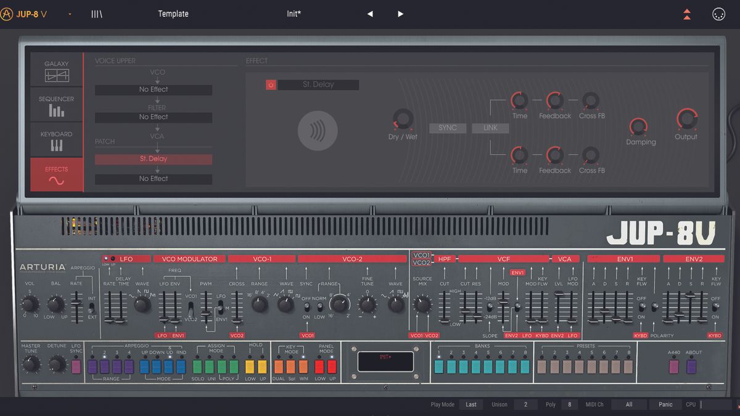
Task: Select the Effects panel
Action: pyautogui.click(x=56, y=173)
